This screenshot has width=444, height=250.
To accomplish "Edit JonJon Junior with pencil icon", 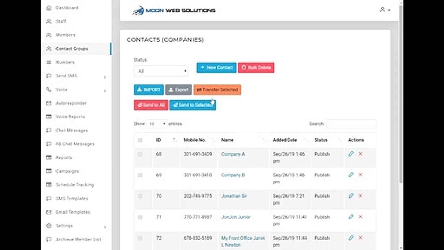I will tap(351, 217).
